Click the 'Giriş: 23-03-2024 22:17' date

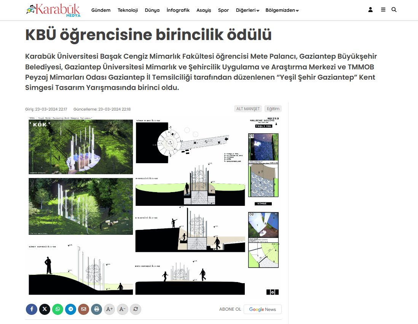coord(46,109)
